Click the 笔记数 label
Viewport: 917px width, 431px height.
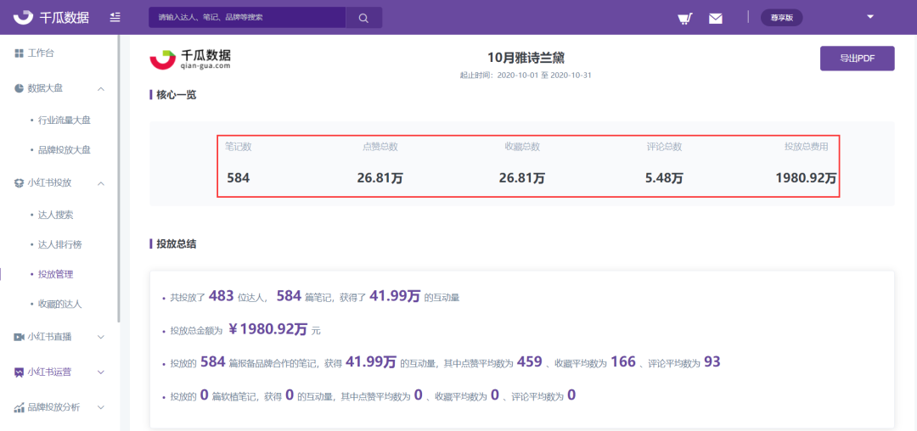tap(238, 147)
